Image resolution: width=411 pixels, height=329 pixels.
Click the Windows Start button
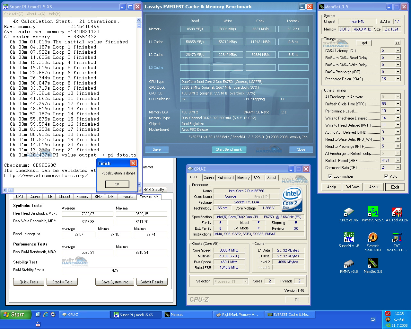15,315
